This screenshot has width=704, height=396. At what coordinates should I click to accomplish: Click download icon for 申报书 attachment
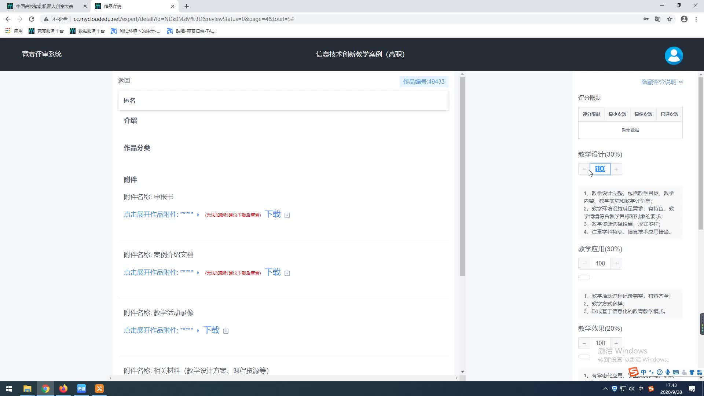click(287, 215)
